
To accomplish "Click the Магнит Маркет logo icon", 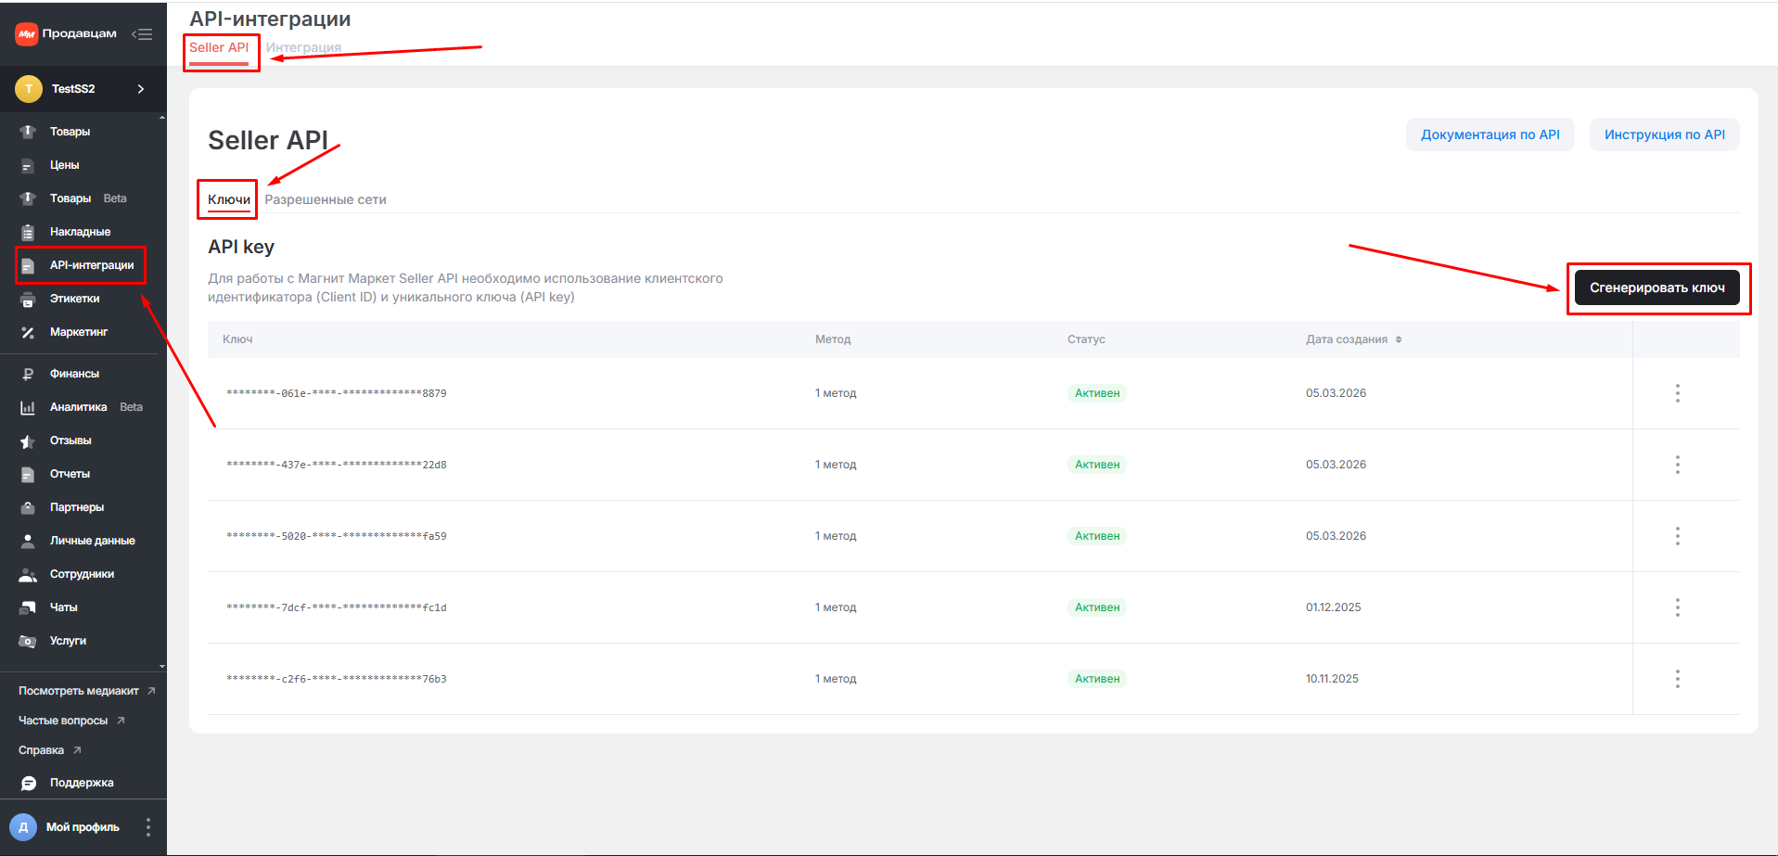I will (x=27, y=34).
